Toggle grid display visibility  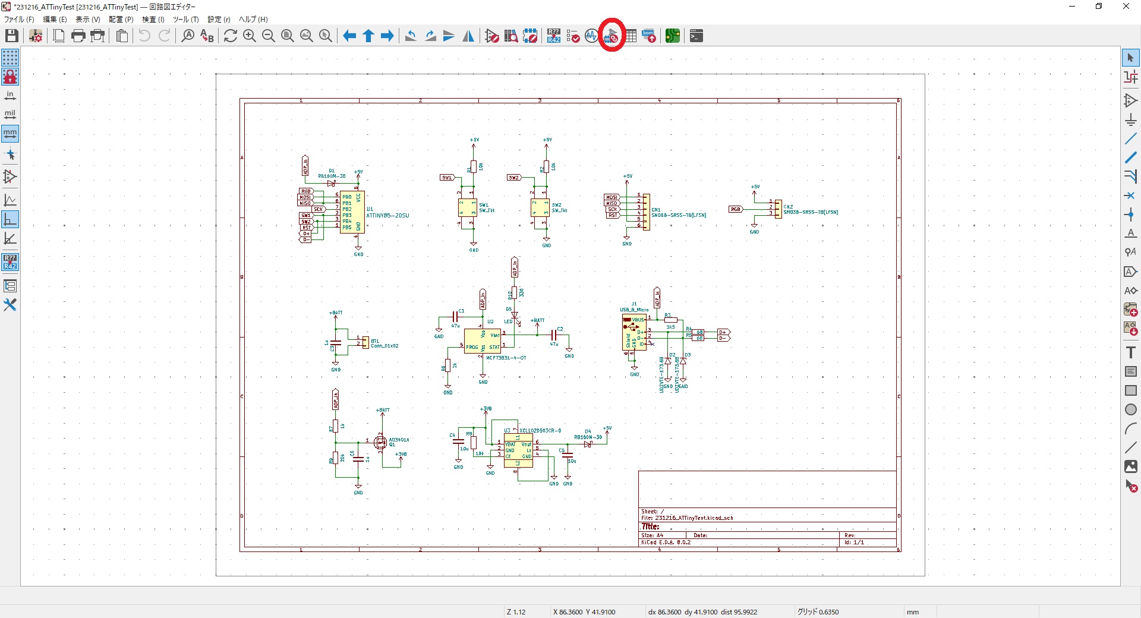[10, 58]
